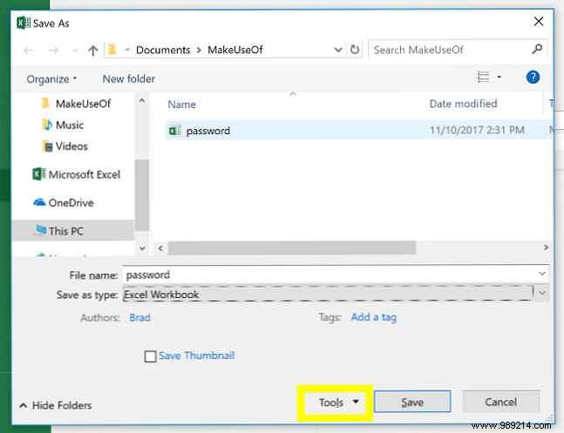Click the MakeUseOf folder icon in sidebar
The width and height of the screenshot is (564, 433).
click(45, 104)
